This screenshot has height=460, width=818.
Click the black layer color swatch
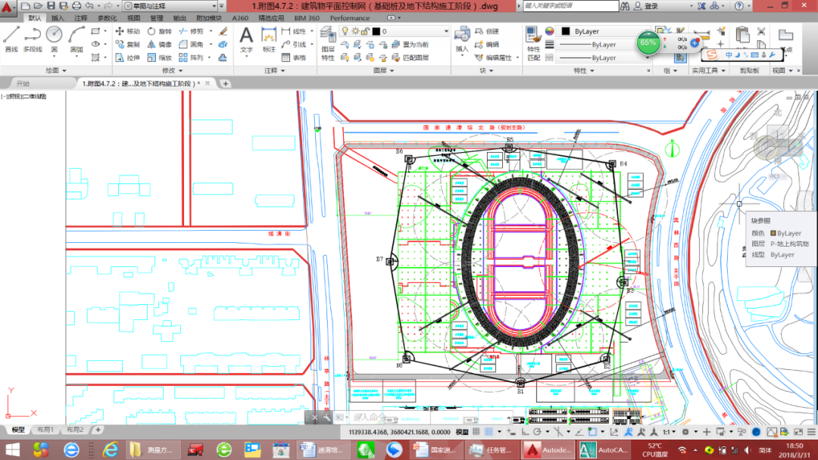coord(376,31)
